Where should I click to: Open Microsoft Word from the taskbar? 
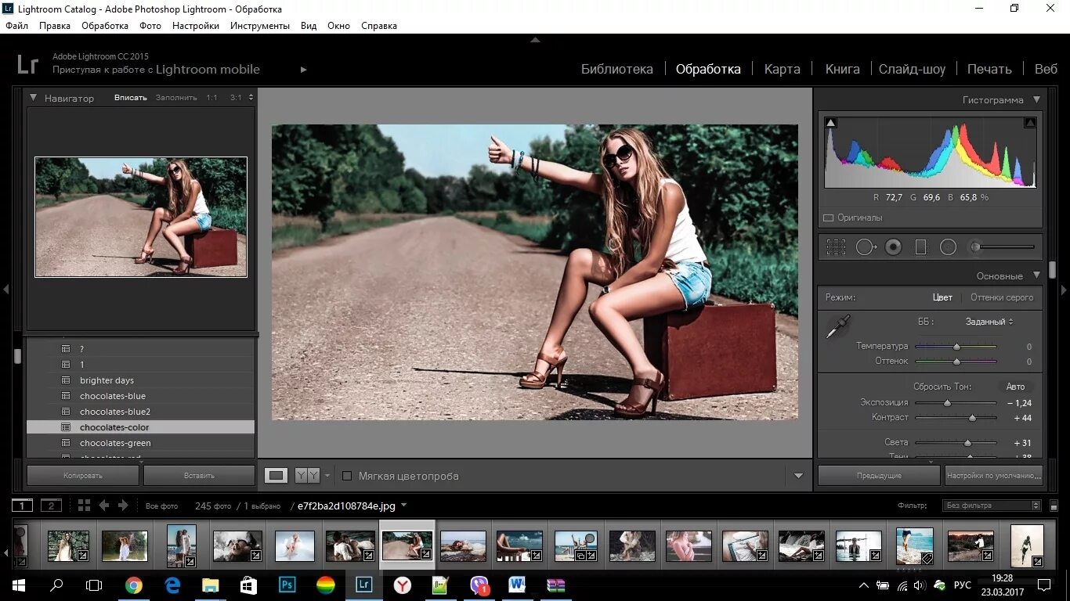click(x=517, y=585)
